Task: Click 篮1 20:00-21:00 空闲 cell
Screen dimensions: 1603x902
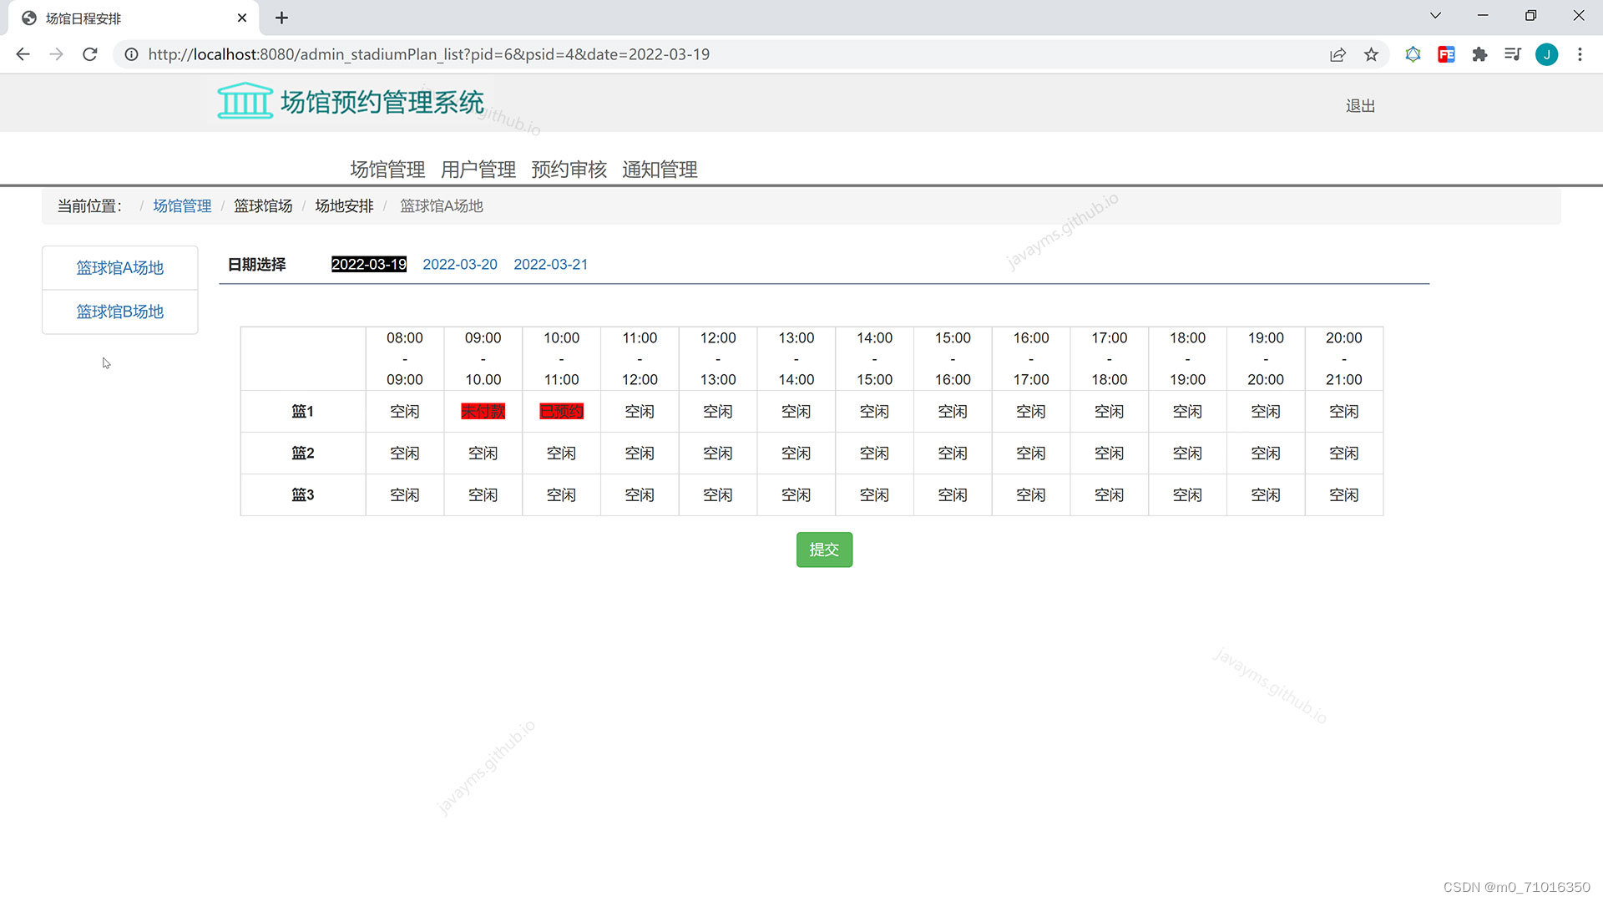Action: click(1344, 412)
